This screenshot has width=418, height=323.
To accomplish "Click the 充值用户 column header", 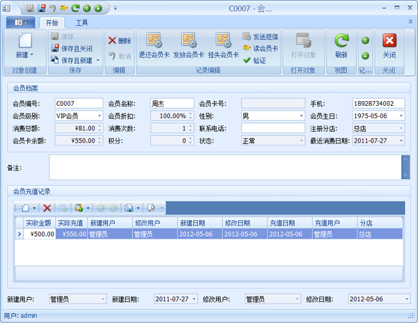I will coord(335,223).
